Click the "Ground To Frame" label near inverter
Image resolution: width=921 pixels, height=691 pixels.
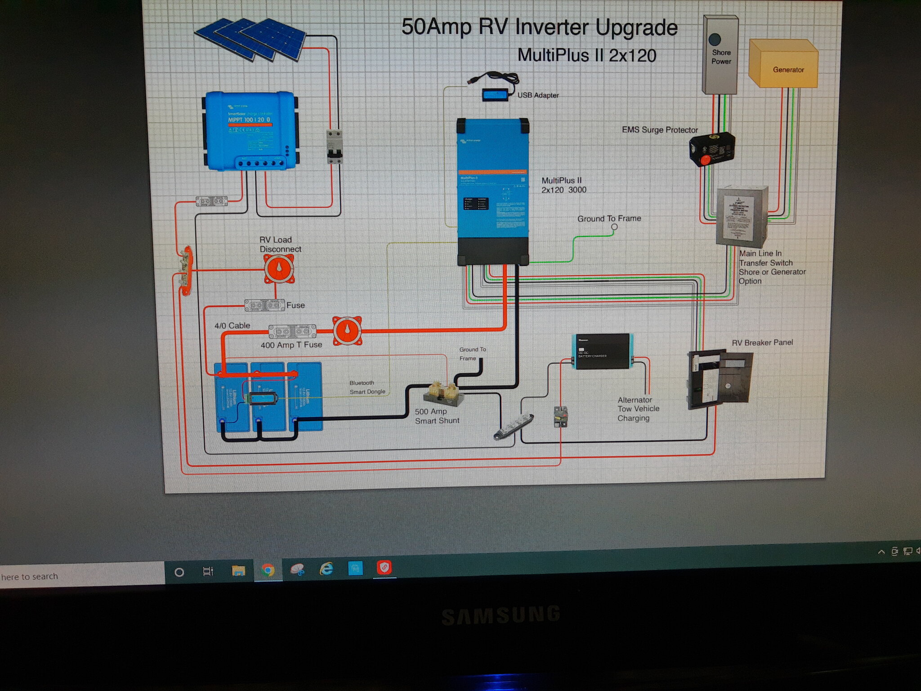point(609,219)
